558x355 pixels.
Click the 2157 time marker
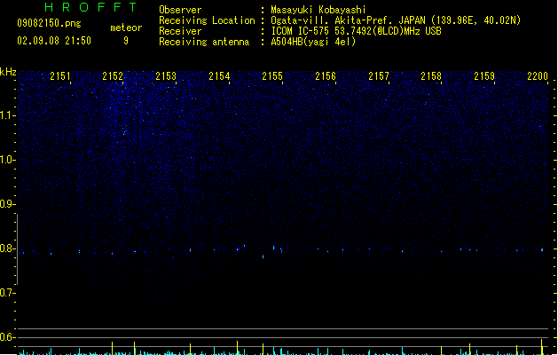pos(379,76)
